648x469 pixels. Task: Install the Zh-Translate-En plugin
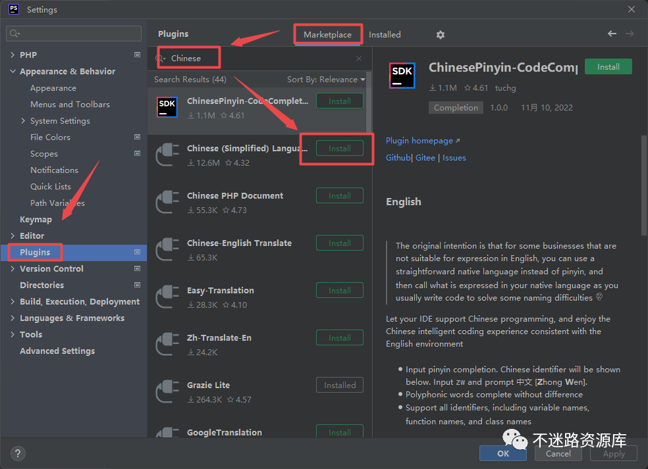coord(340,337)
